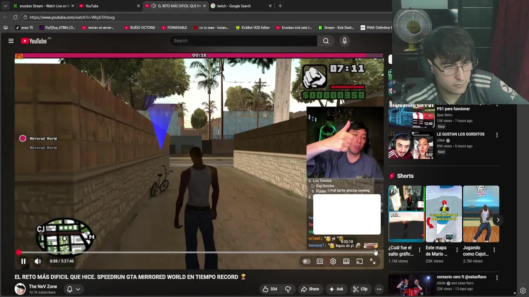Image resolution: width=529 pixels, height=297 pixels.
Task: Open The NeV Zone channel avatar
Action: (x=20, y=289)
